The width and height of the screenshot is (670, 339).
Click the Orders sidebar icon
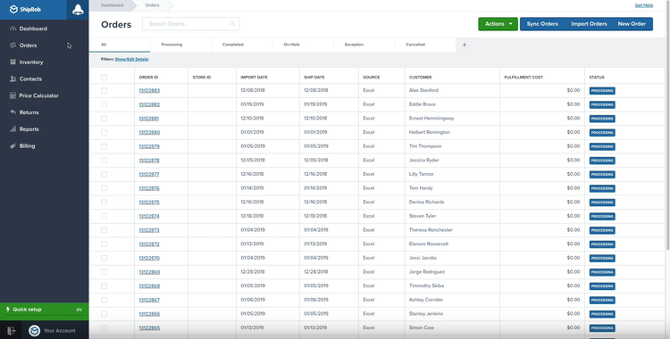click(x=13, y=45)
